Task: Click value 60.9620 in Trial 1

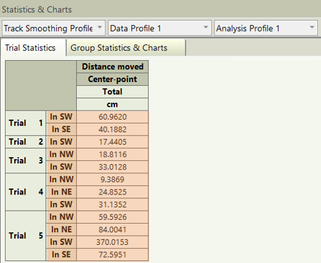Action: [x=112, y=117]
